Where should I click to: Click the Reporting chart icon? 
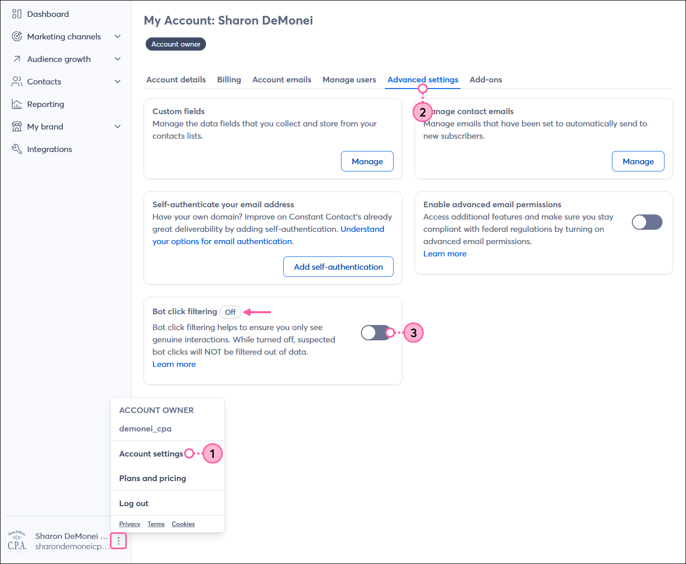click(x=17, y=104)
